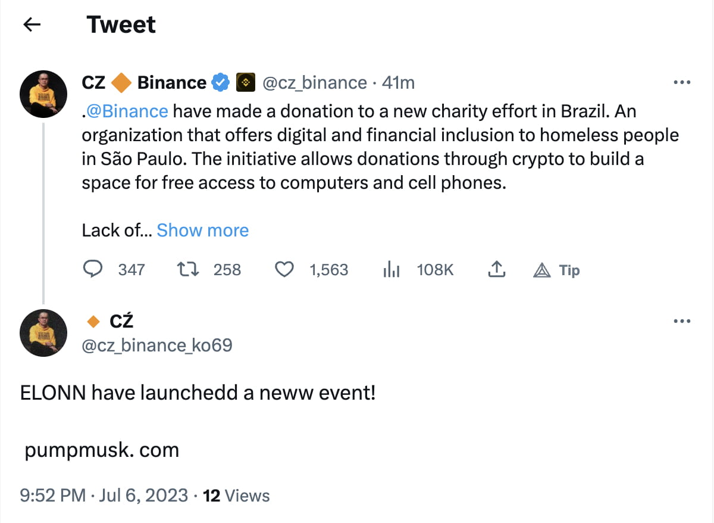Viewport: 714px width, 523px height.
Task: Click the 9:52 PM Jul 6, 2023 timestamp
Action: pyautogui.click(x=104, y=496)
